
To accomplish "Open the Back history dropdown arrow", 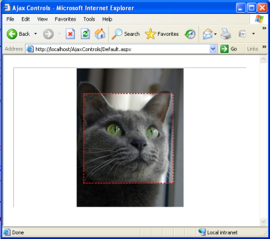I will tap(35, 34).
